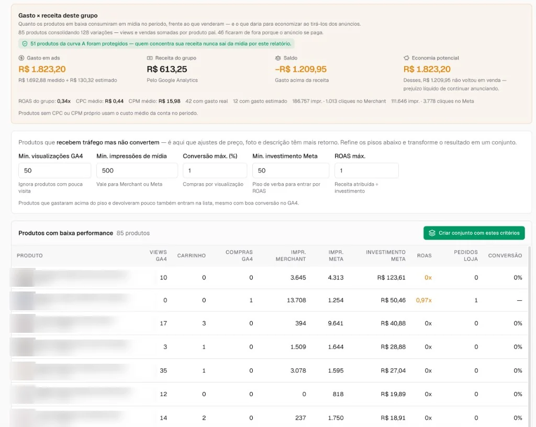Select the R$ 28,88 investment cell
536x427 pixels.
[x=393, y=347]
